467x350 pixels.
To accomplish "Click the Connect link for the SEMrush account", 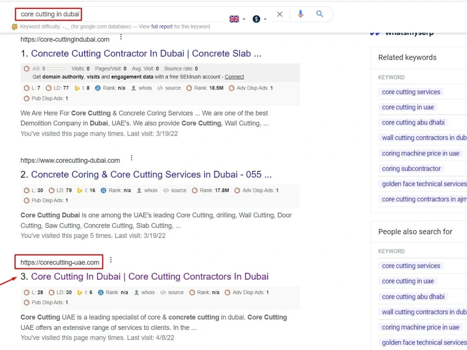I will 234,77.
